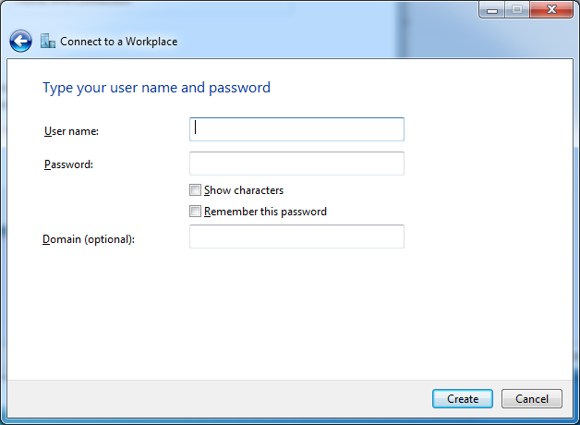Click the "Type your user name and password" heading
Viewport: 580px width, 425px height.
(156, 88)
